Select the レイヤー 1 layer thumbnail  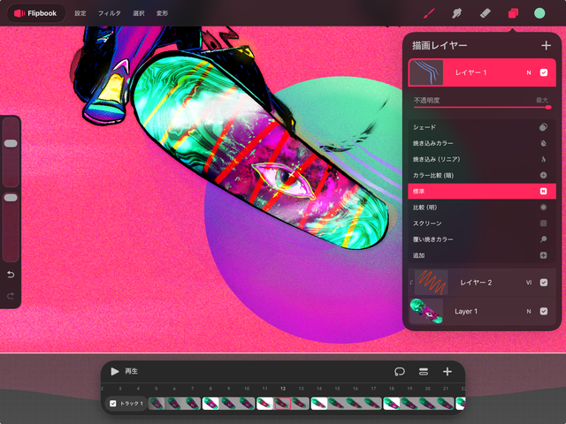pyautogui.click(x=426, y=72)
